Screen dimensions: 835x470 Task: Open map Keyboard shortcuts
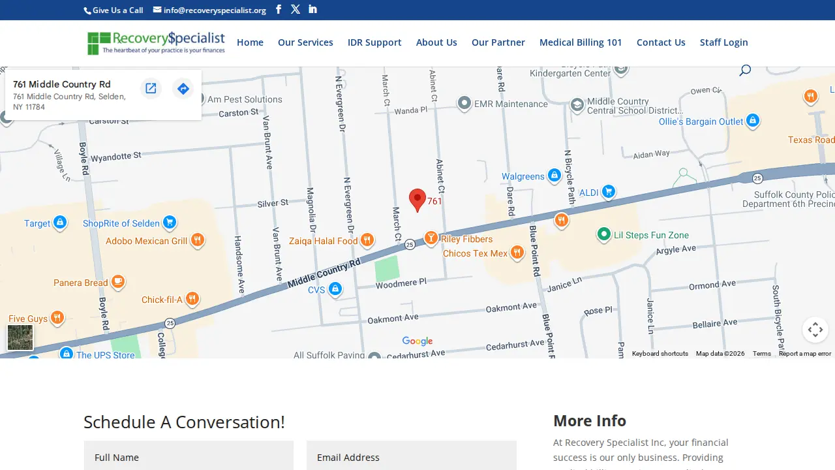(x=660, y=354)
